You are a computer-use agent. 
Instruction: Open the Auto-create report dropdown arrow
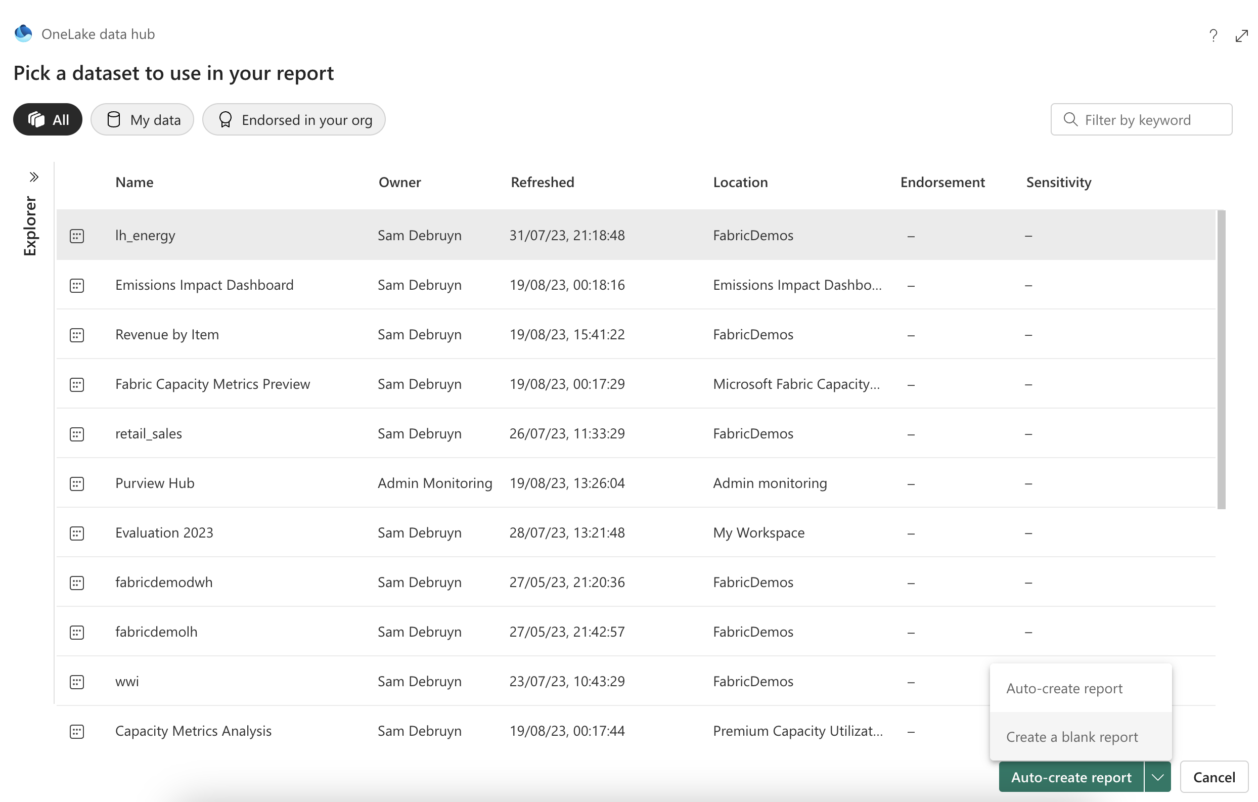1158,777
